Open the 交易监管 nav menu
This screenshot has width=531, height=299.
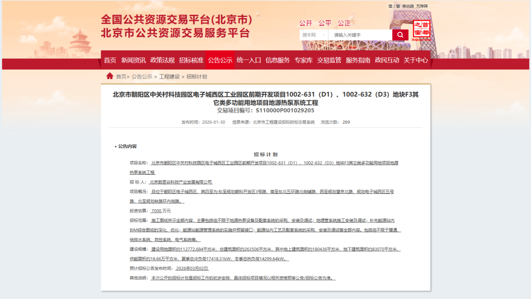pos(329,60)
